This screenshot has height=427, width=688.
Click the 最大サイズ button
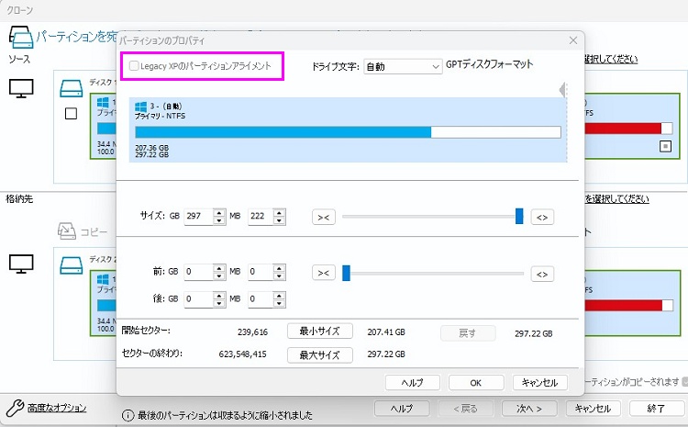pyautogui.click(x=313, y=354)
